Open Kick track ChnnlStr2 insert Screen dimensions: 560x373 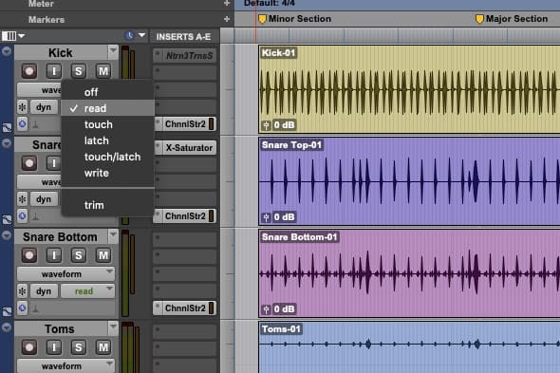185,124
